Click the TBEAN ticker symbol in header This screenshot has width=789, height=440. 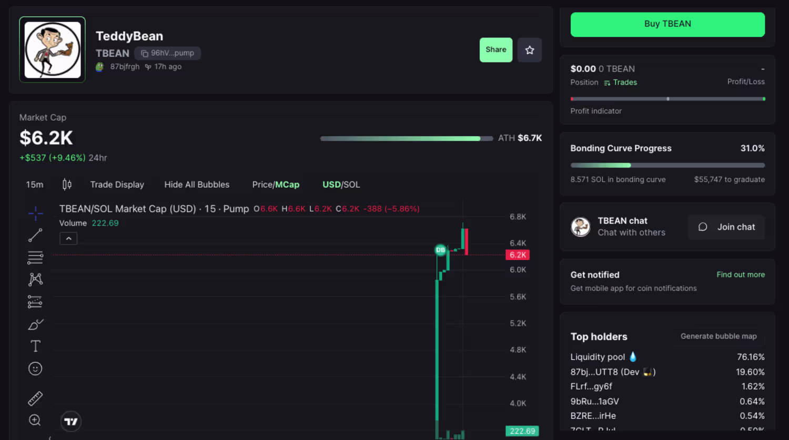(x=113, y=53)
